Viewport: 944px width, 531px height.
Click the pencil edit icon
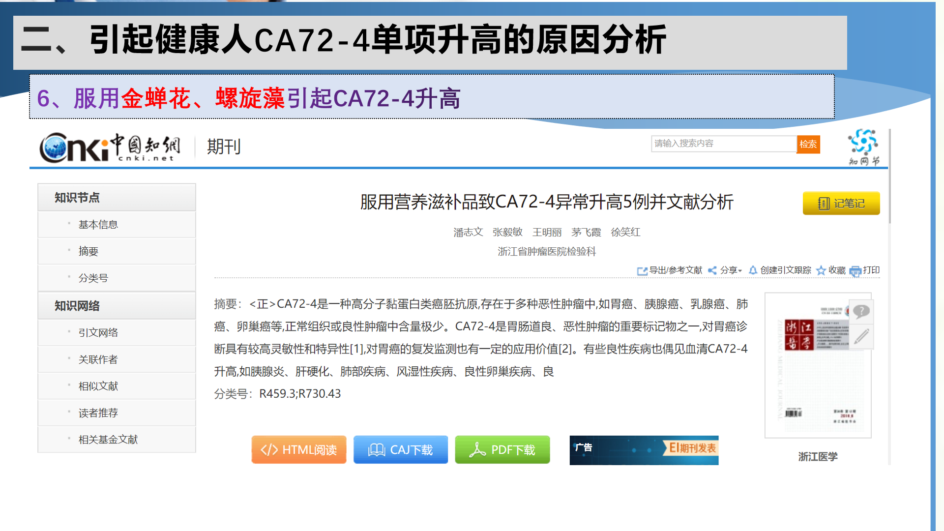861,337
